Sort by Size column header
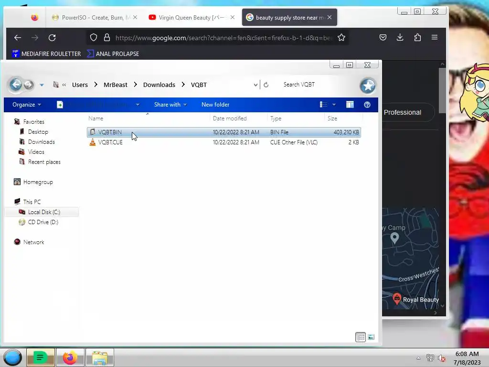This screenshot has width=489, height=367. tap(343, 119)
